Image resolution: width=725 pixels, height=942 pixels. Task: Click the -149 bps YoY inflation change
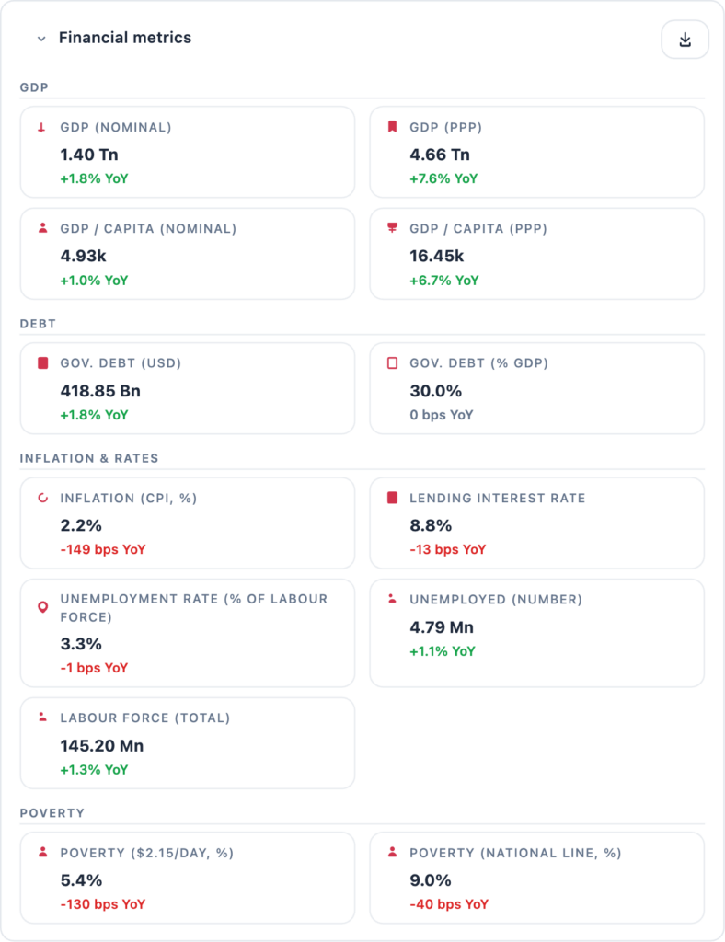click(x=103, y=549)
